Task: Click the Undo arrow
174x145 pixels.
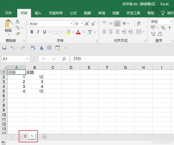Action: point(12,48)
